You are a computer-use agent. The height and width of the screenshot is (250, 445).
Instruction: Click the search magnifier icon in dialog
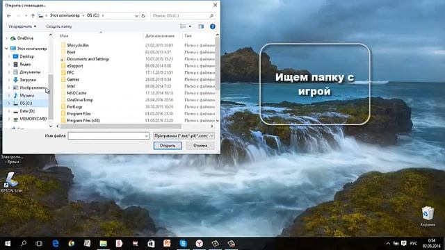click(211, 15)
